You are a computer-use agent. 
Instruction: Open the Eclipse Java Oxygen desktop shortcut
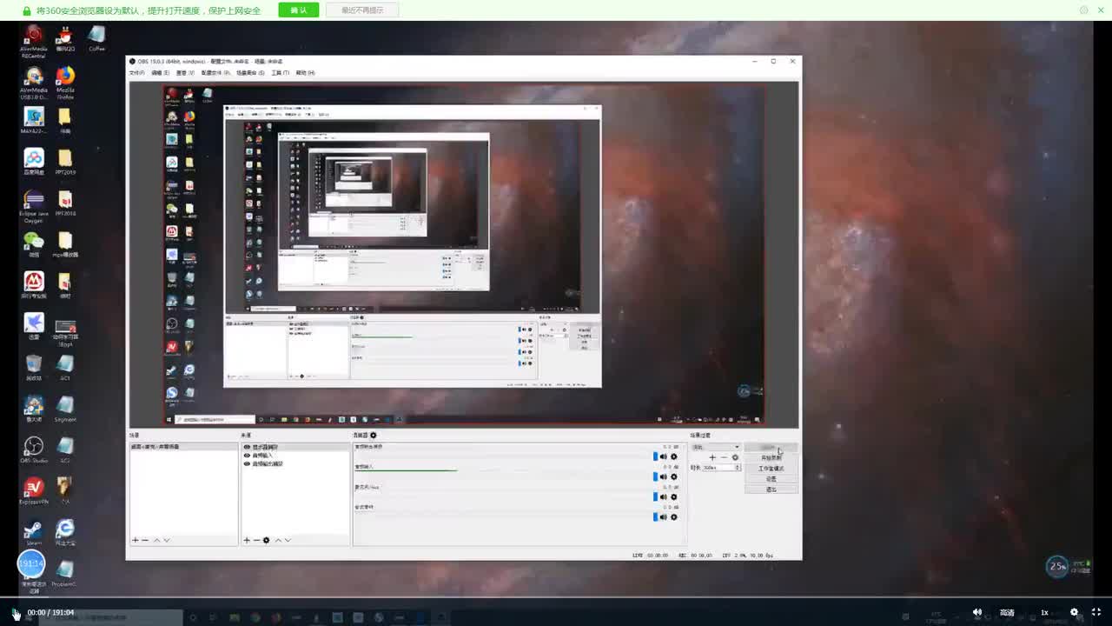click(x=34, y=208)
